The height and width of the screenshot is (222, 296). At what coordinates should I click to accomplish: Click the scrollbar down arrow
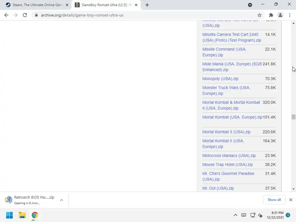tap(293, 189)
